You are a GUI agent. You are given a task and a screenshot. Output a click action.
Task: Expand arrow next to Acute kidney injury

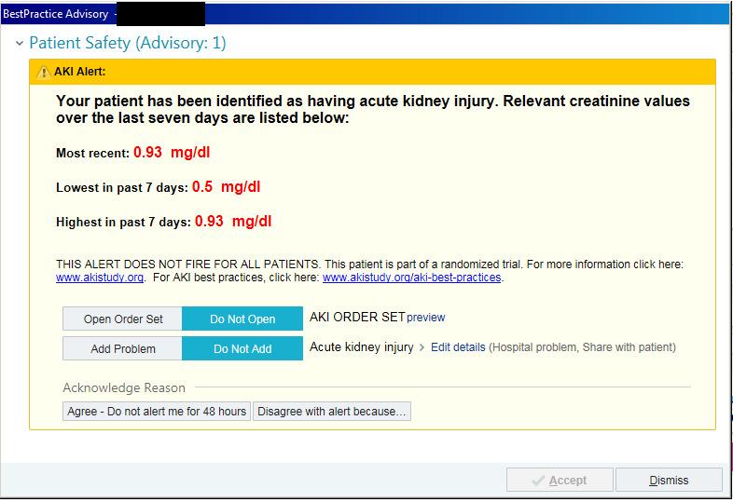422,347
